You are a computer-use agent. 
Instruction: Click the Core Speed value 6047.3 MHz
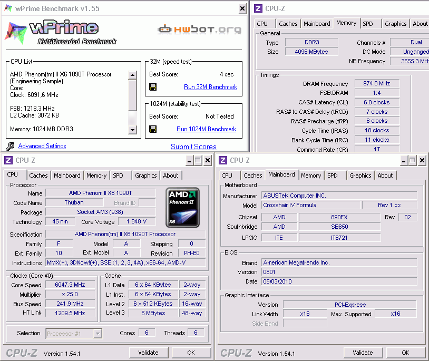pos(70,285)
